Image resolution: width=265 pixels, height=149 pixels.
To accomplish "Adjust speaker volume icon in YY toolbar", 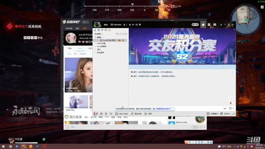I will point(101,114).
